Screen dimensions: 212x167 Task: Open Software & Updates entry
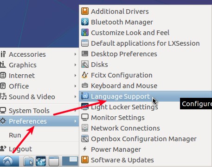coord(145,160)
